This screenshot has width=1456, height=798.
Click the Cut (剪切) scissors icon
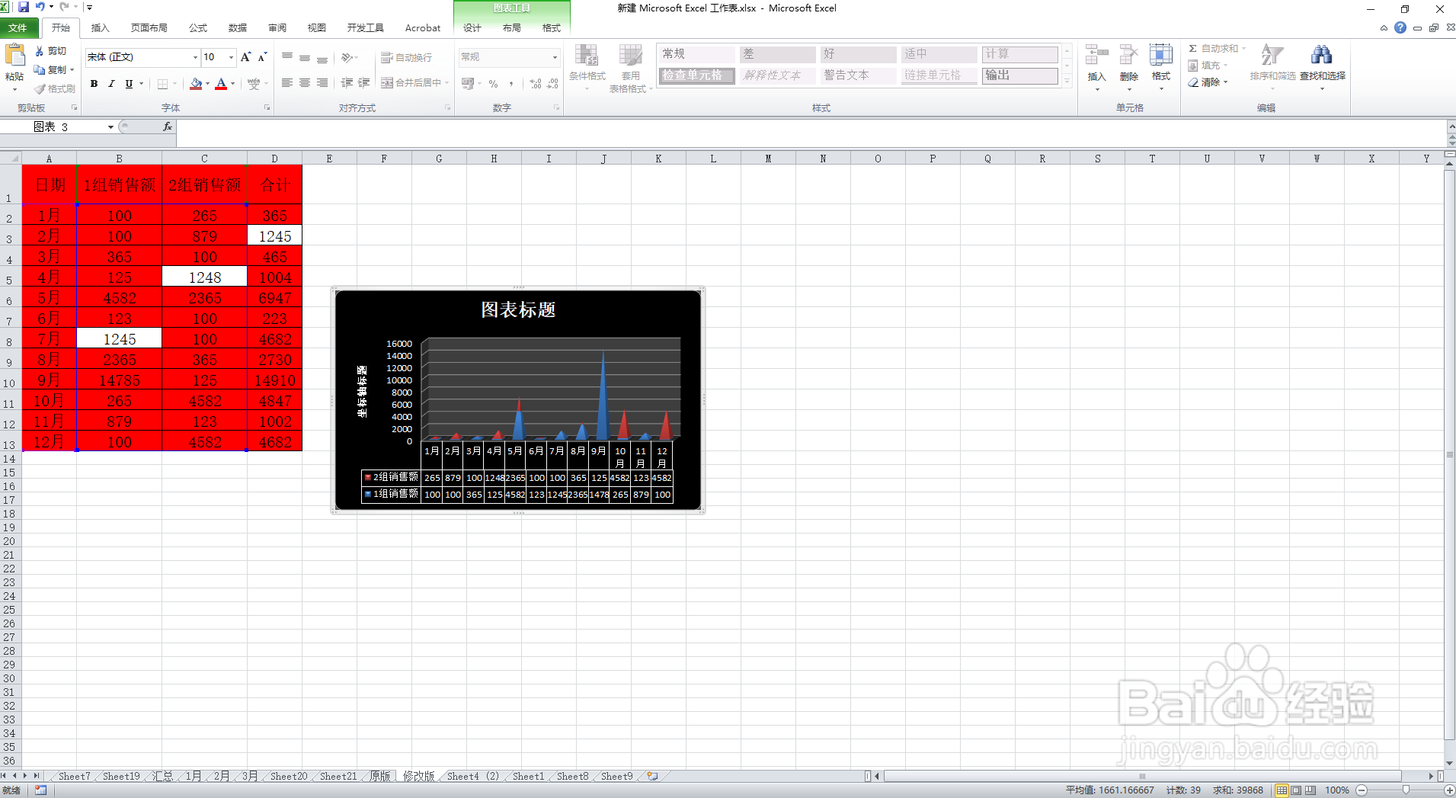click(40, 51)
